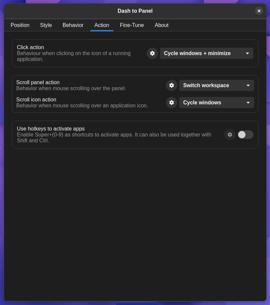270x305 pixels.
Task: Open Scroll panel action settings gear
Action: click(171, 85)
